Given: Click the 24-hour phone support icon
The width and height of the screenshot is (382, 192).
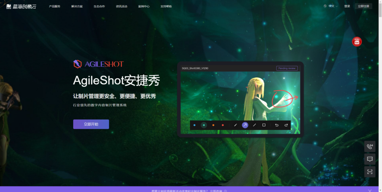Looking at the screenshot, I should click(370, 146).
